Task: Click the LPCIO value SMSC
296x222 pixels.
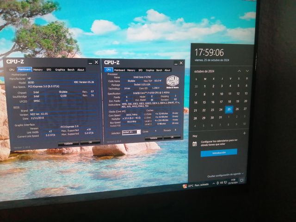Action: click(x=37, y=101)
